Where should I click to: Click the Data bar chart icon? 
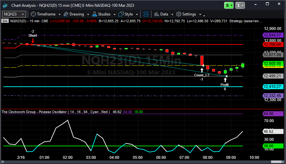156,14
